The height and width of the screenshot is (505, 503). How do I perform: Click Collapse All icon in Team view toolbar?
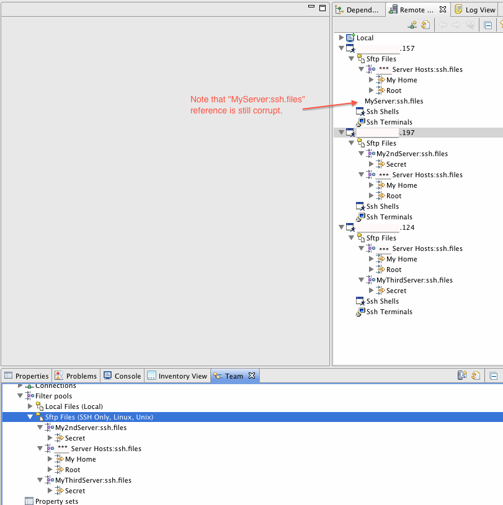tap(493, 375)
